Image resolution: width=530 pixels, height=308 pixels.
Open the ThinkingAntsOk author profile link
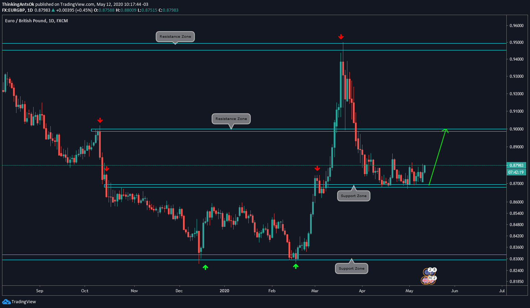point(18,4)
